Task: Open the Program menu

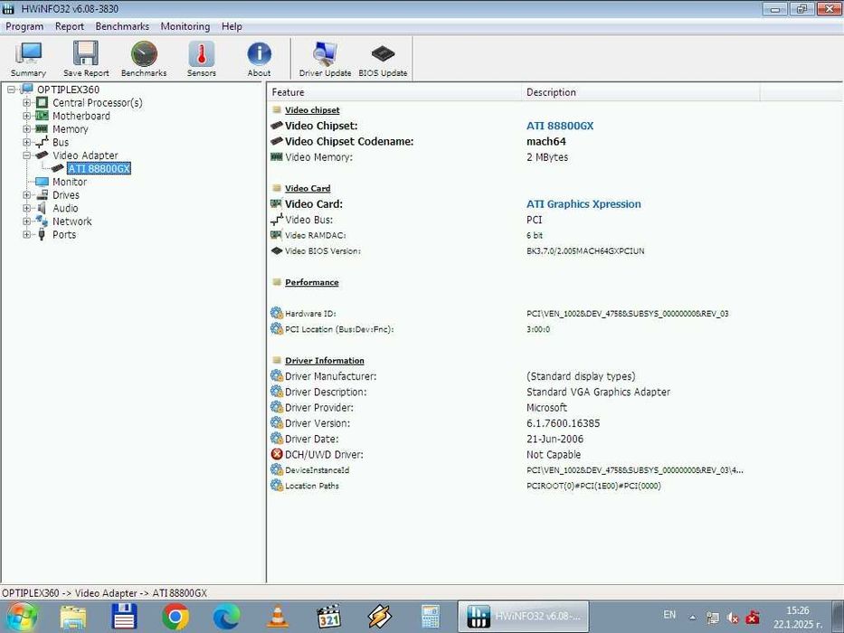Action: pyautogui.click(x=24, y=26)
